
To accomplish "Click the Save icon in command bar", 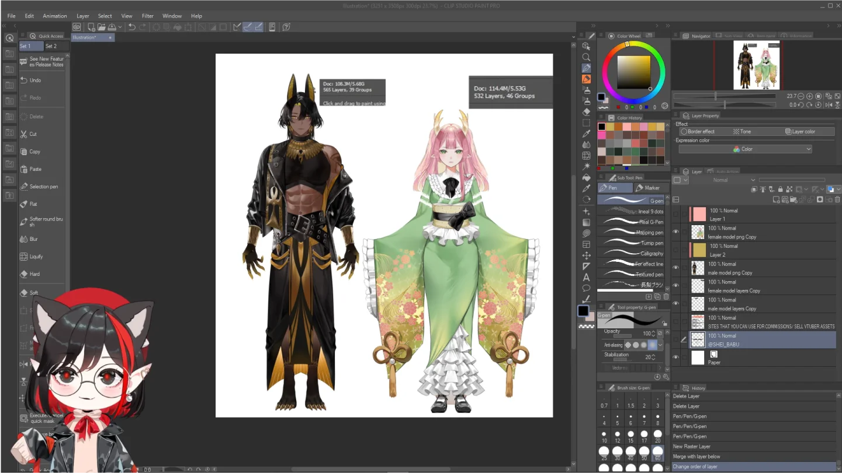I will click(x=112, y=27).
